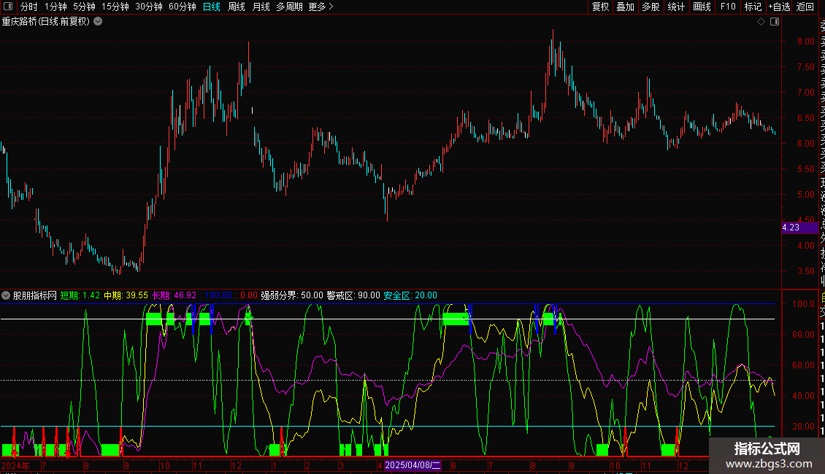
Task: Click the diamond icon on the main chart
Action: pyautogui.click(x=761, y=22)
